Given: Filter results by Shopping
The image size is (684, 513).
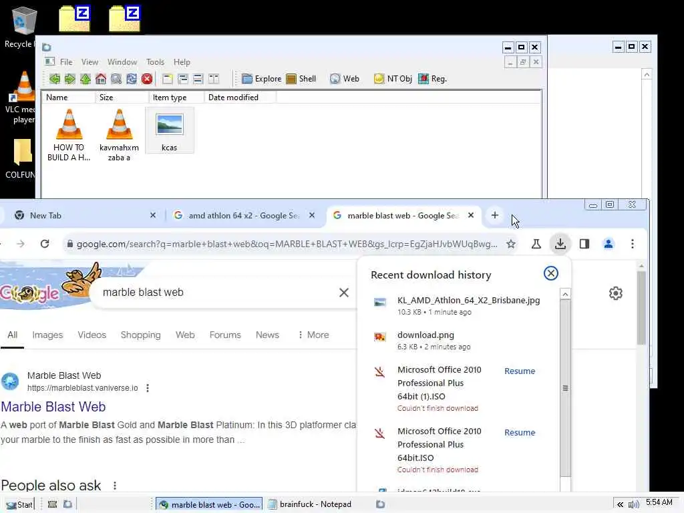Looking at the screenshot, I should click(x=140, y=335).
